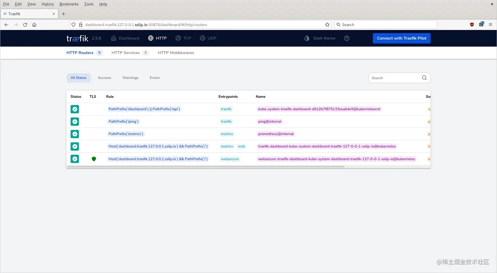This screenshot has height=273, width=497.
Task: Open rule PathPrefix(`/dashboard`) || PathPrefix(`/api`)
Action: (x=144, y=109)
